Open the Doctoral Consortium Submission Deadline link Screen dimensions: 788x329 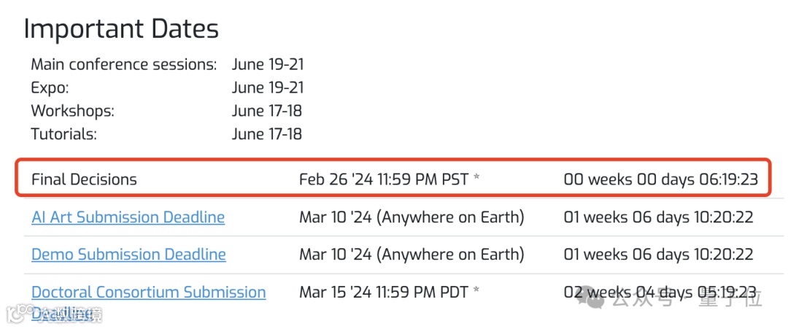click(x=148, y=292)
